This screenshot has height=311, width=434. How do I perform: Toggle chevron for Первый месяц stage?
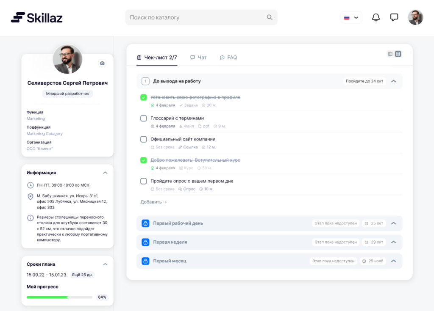[x=393, y=261]
